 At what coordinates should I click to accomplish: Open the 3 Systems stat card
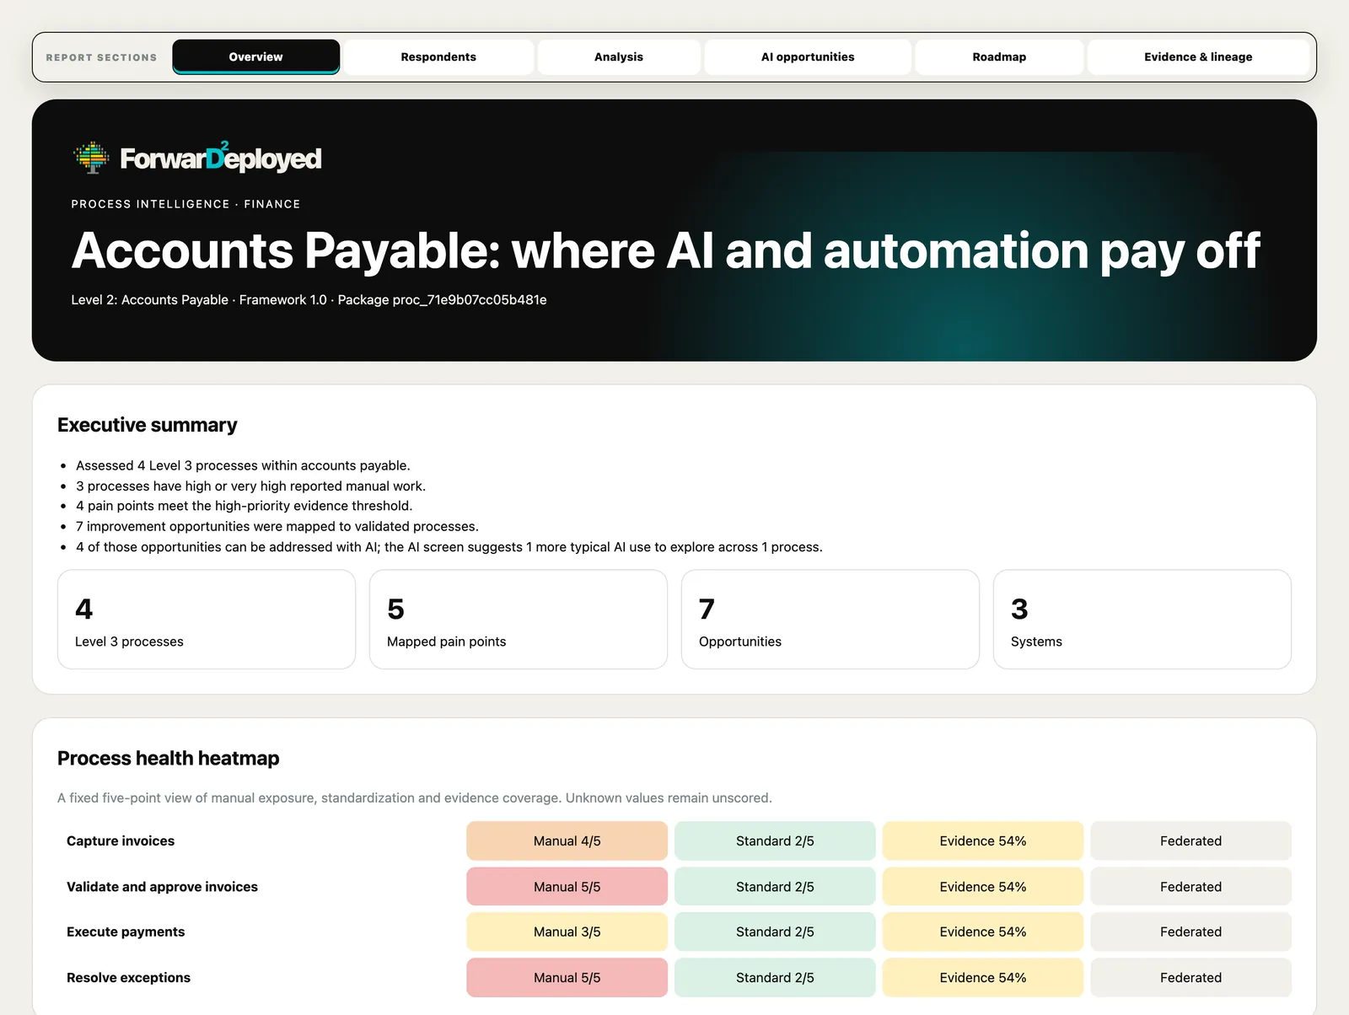tap(1142, 620)
